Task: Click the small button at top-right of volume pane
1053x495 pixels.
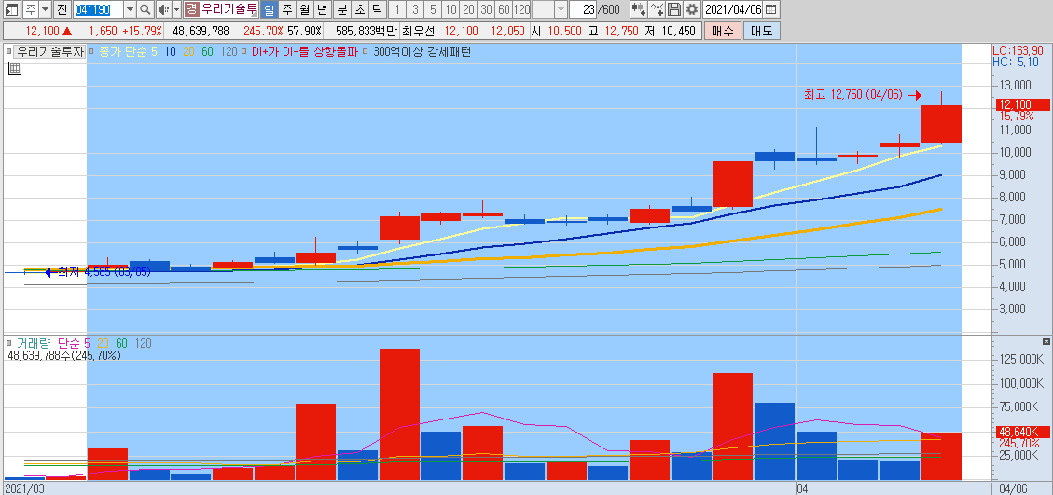Action: [1045, 342]
